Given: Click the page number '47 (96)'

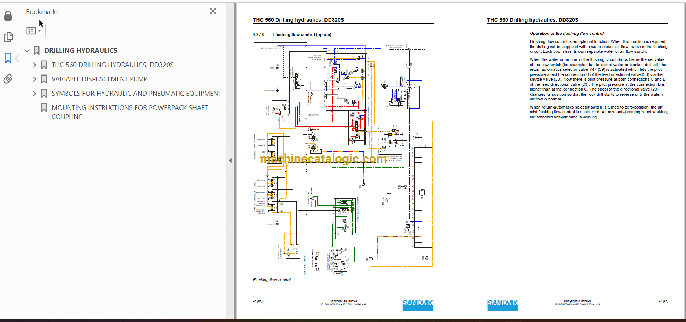Looking at the screenshot, I should [663, 301].
